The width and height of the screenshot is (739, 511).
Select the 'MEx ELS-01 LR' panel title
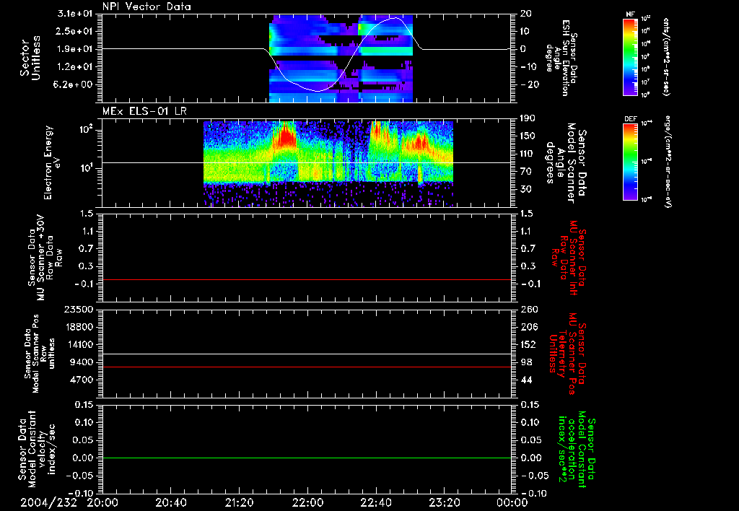(144, 111)
